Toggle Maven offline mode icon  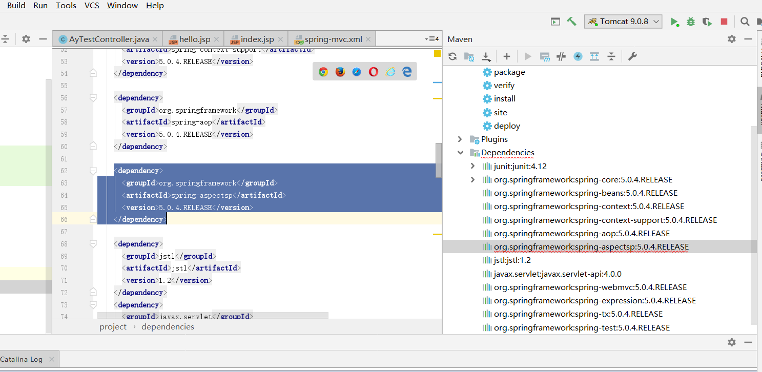click(561, 56)
